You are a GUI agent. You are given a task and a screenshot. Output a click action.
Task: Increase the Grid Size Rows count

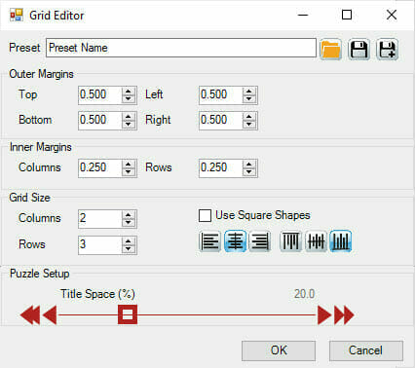click(129, 241)
